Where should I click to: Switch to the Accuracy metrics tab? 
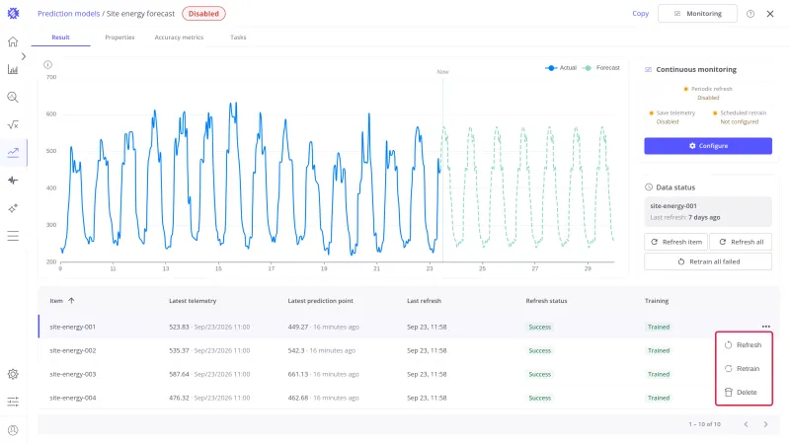click(x=179, y=37)
